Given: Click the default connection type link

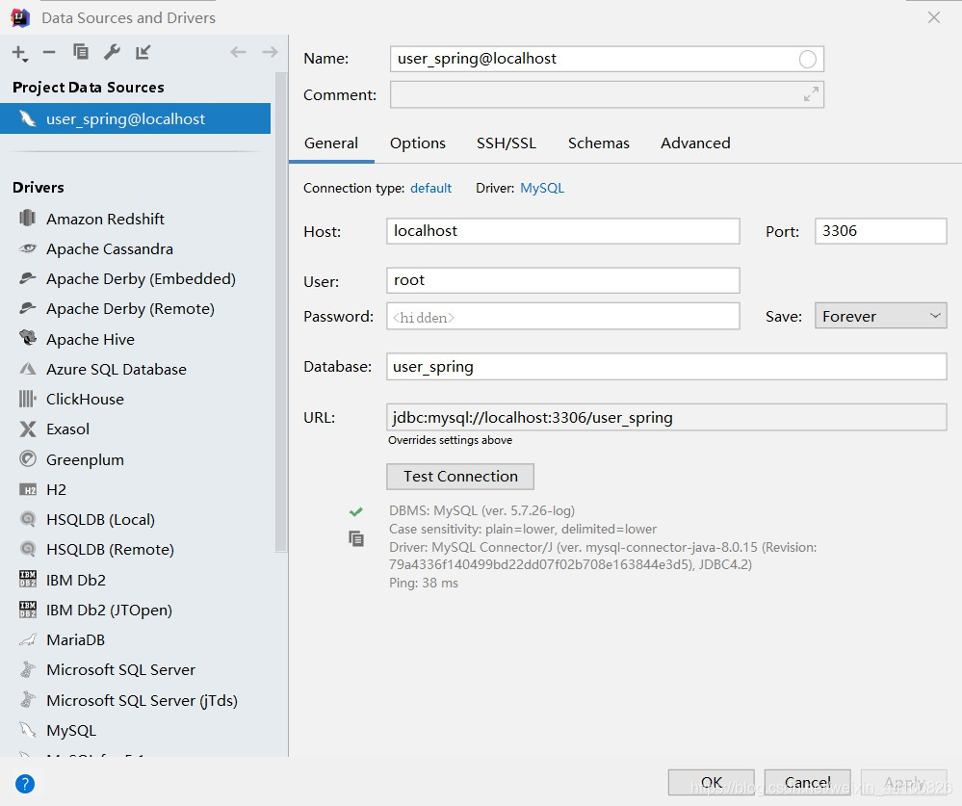Looking at the screenshot, I should point(430,188).
